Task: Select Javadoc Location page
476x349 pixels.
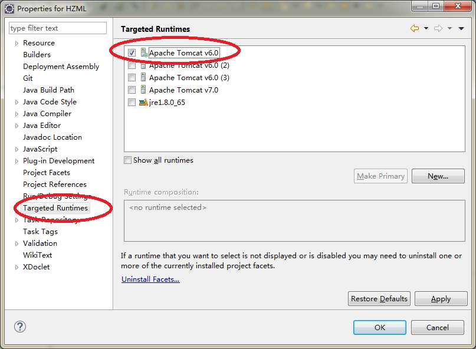Action: (x=52, y=137)
